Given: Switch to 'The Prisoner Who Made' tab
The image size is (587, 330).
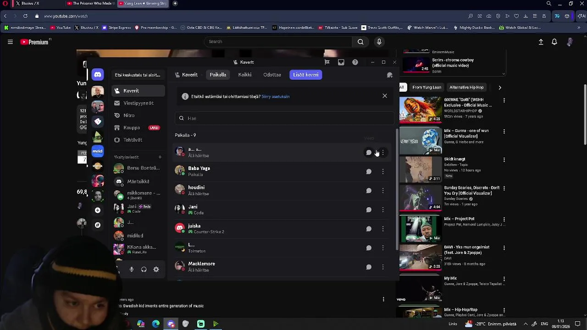Looking at the screenshot, I should pyautogui.click(x=91, y=3).
